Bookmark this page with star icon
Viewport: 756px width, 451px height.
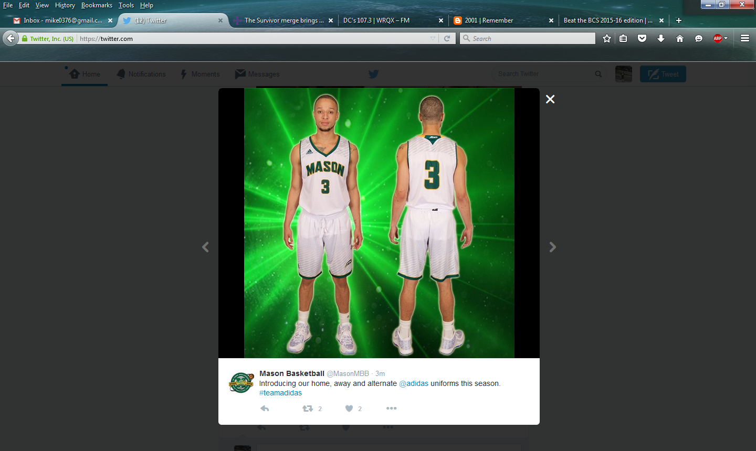(607, 38)
